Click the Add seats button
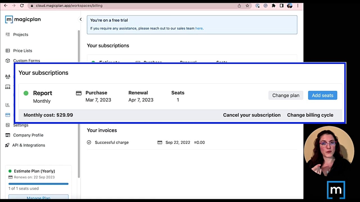Screen dimensions: 360x202 point(323,95)
